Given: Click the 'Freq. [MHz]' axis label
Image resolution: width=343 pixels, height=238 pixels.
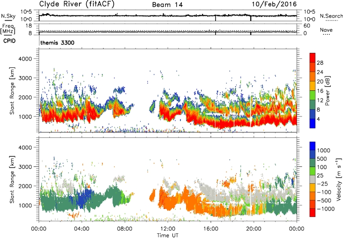Looking at the screenshot, I should point(8,29).
